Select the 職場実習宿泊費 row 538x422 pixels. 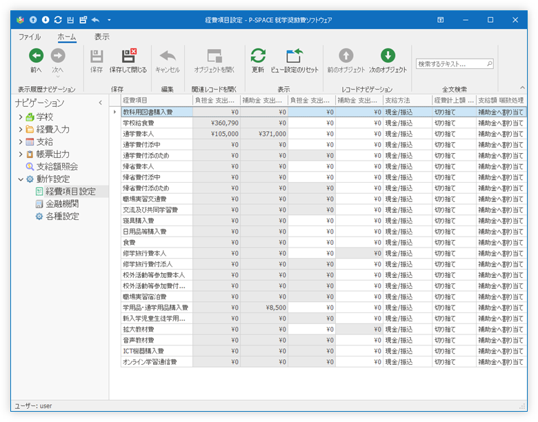click(x=323, y=297)
